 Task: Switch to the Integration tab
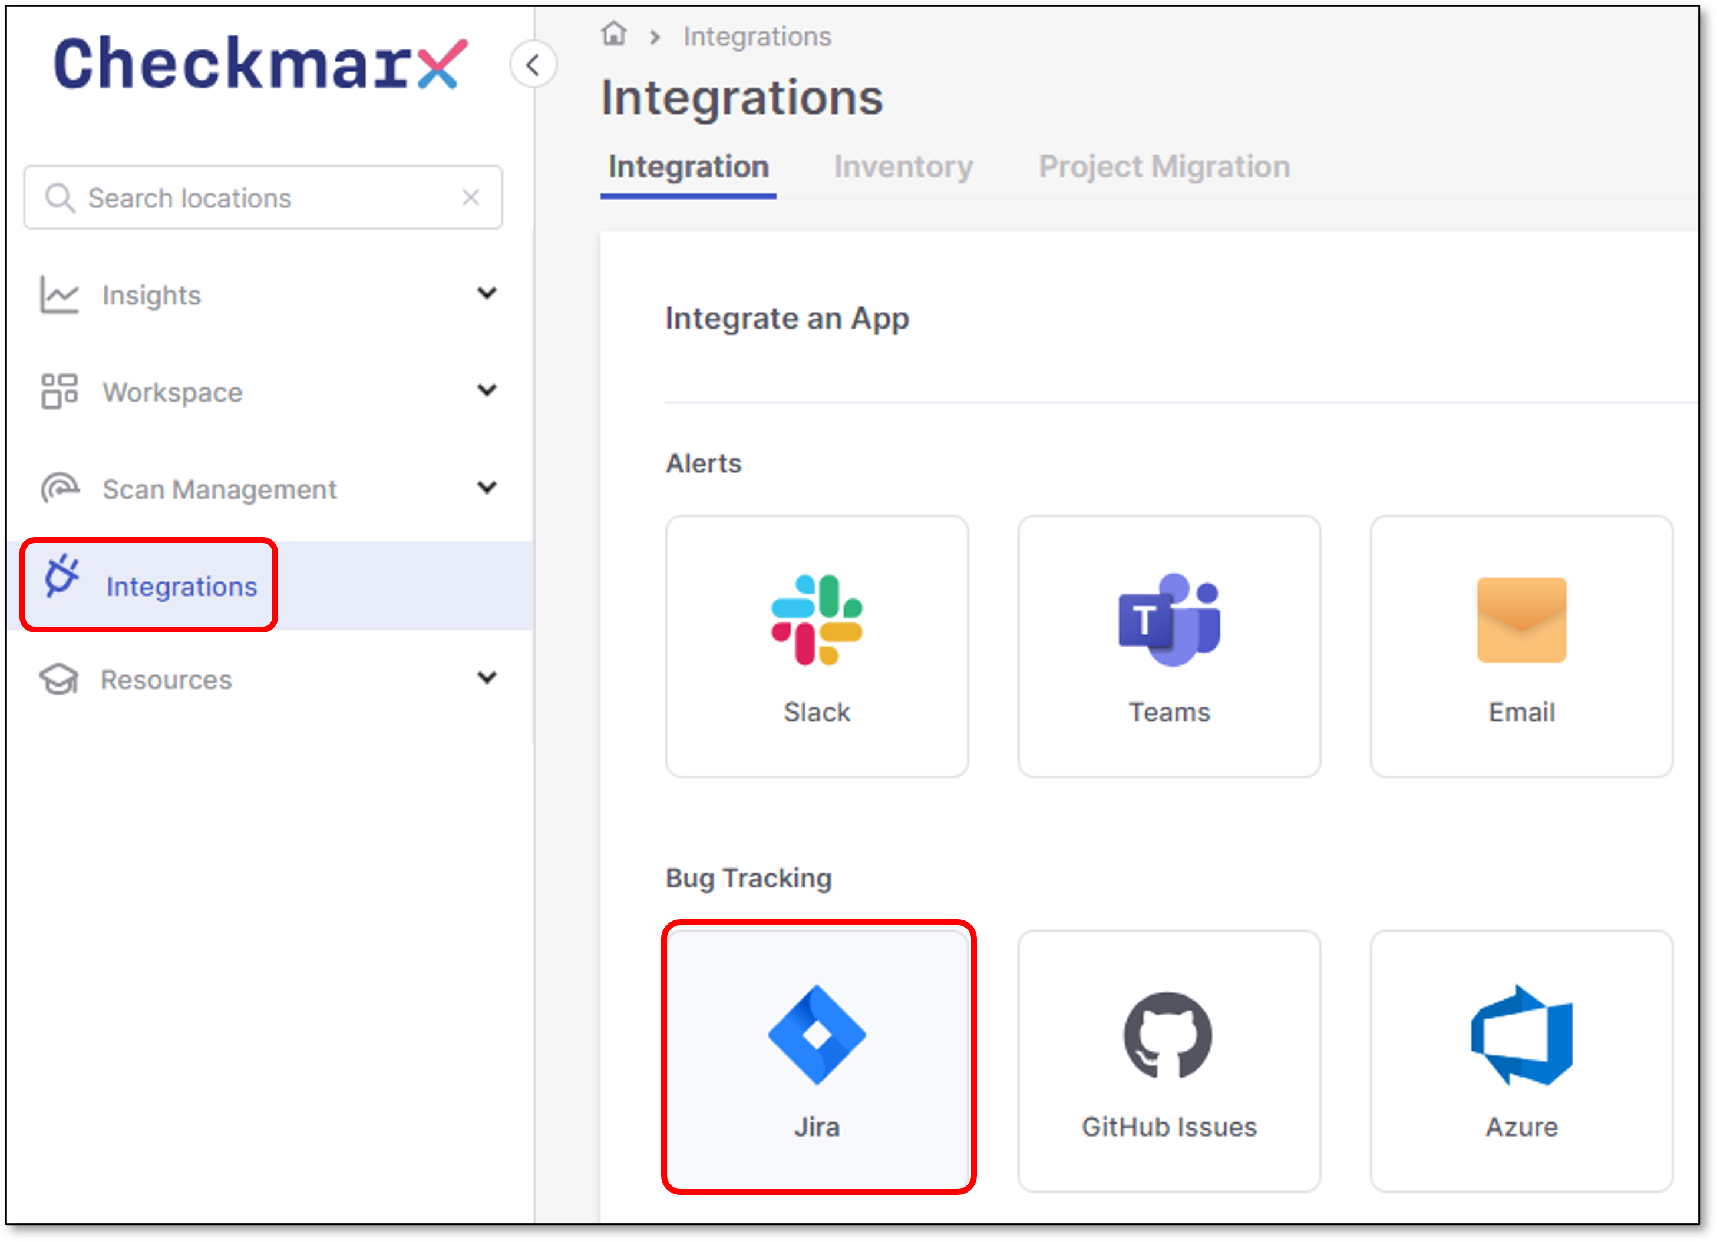tap(688, 167)
